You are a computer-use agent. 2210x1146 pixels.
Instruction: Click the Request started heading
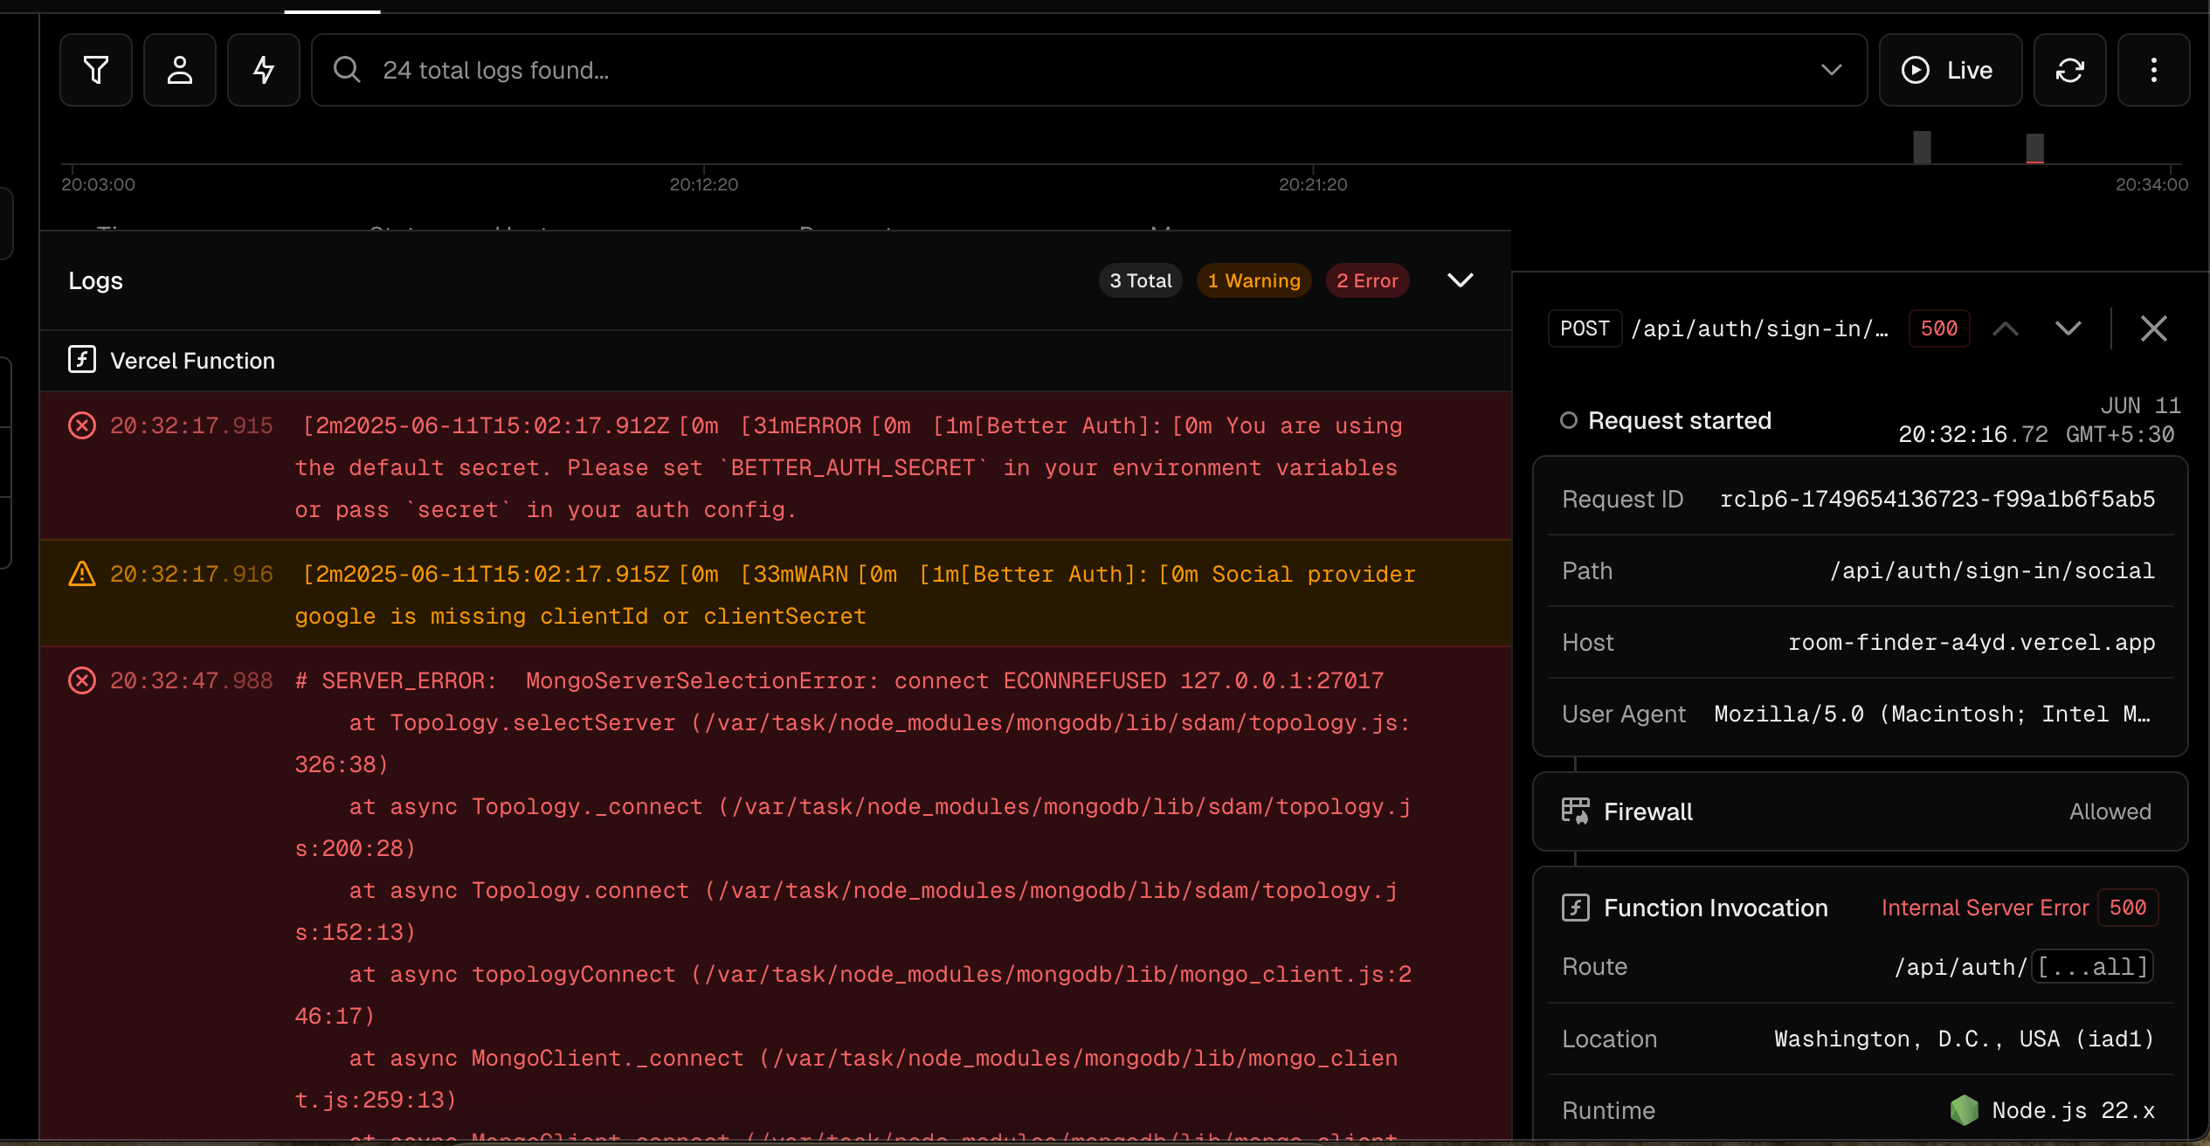[1680, 420]
